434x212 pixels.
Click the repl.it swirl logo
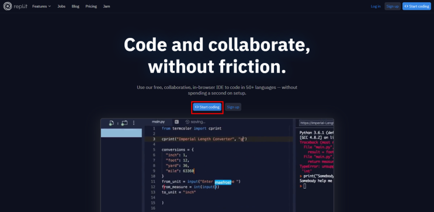point(8,6)
